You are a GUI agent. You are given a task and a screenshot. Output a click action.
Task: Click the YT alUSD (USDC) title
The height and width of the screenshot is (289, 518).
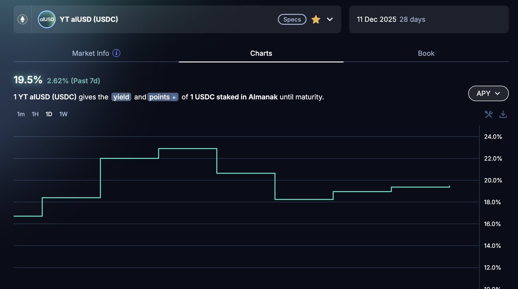89,19
